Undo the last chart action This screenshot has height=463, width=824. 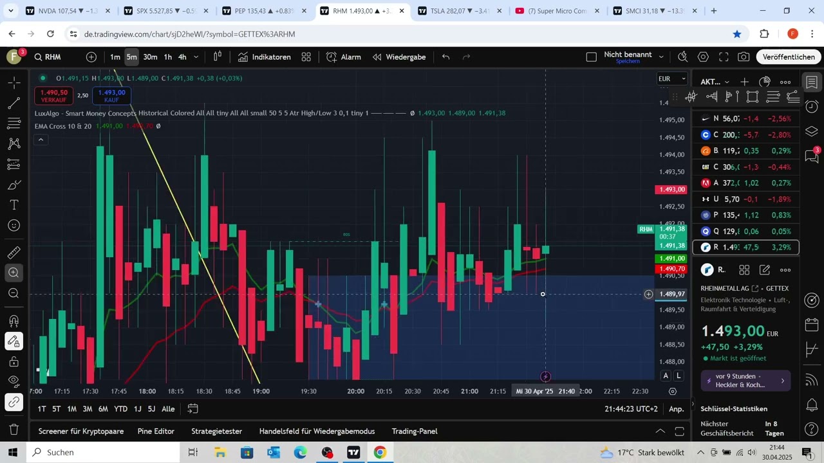click(445, 57)
